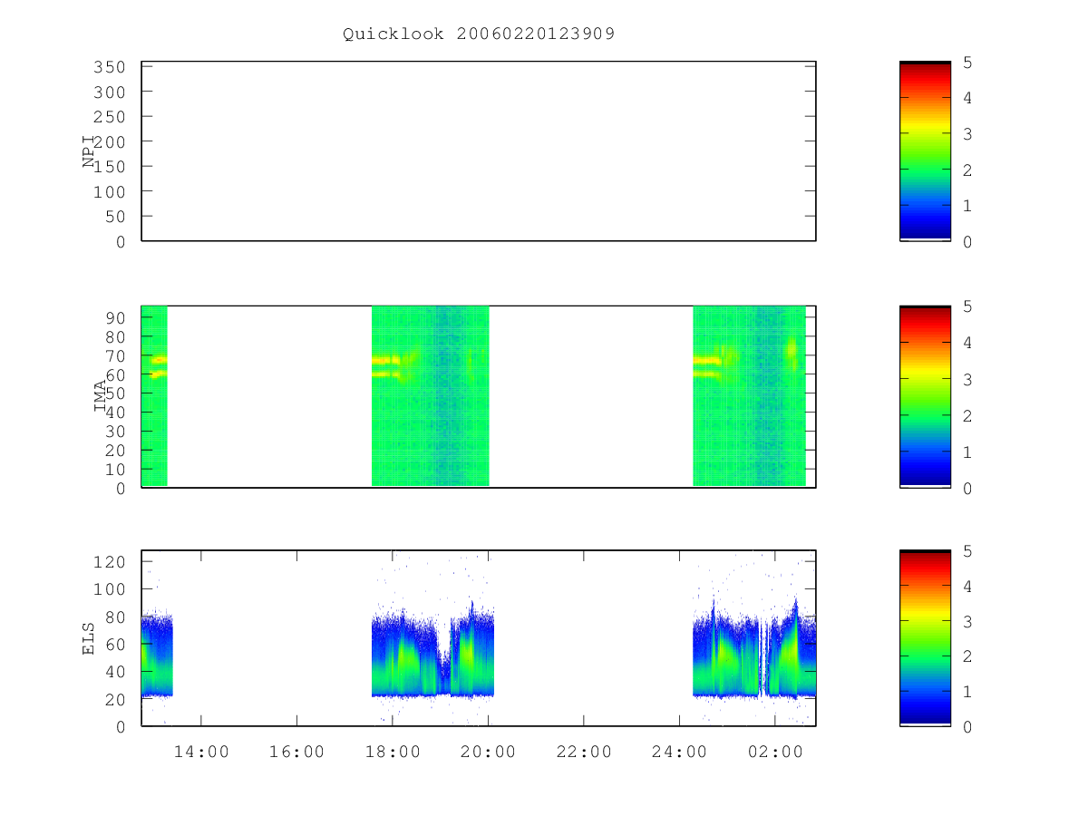This screenshot has height=816, width=1088.
Task: Click the 70 tick on IMA axis
Action: pyautogui.click(x=114, y=355)
